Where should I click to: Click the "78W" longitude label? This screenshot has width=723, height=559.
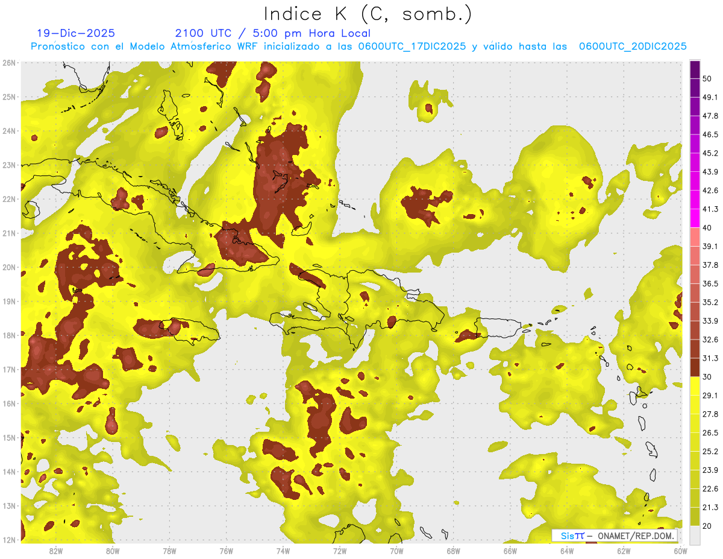tap(169, 551)
